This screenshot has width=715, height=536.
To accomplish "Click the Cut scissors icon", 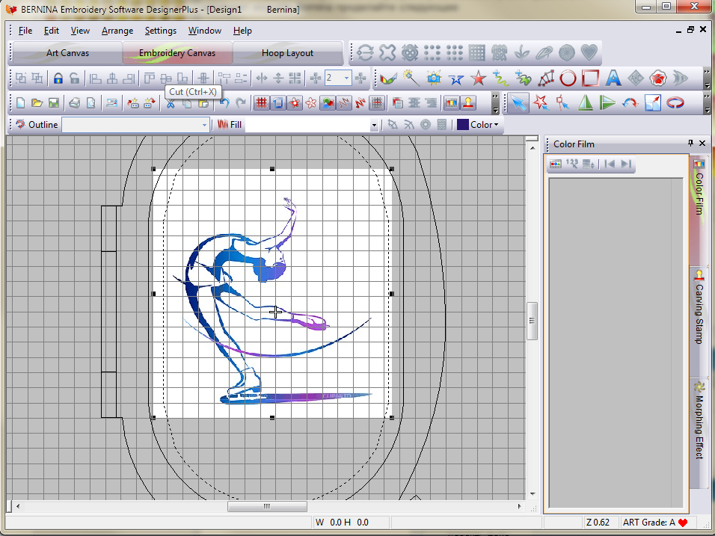I will 171,103.
